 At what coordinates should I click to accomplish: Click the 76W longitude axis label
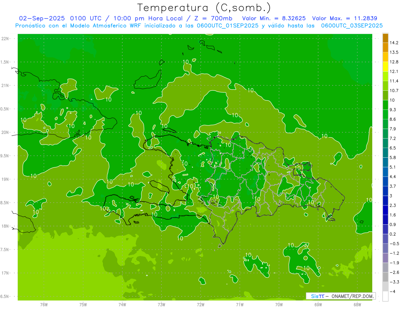click(x=44, y=305)
